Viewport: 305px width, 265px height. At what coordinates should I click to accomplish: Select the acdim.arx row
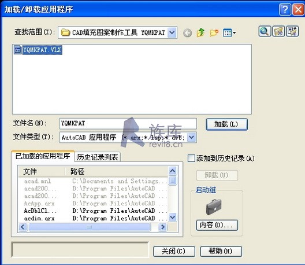(x=93, y=218)
